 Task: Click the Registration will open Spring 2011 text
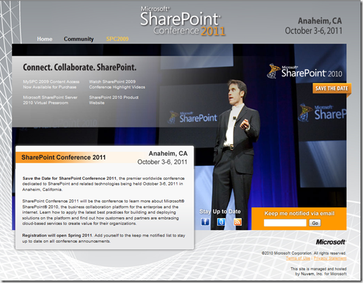point(57,235)
